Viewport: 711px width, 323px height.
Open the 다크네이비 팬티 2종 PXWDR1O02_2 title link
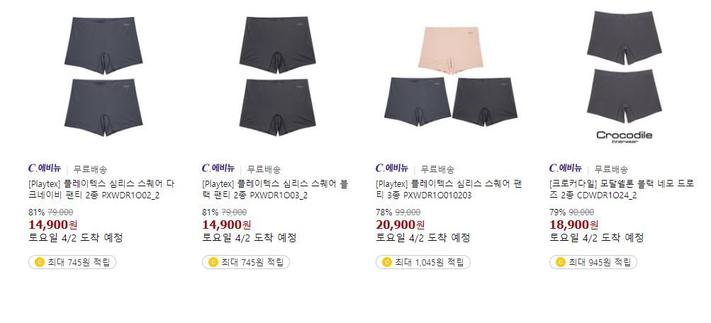101,190
